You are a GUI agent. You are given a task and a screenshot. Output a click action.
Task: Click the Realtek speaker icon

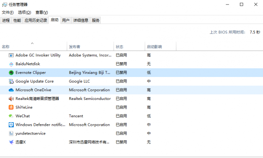(x=11, y=99)
